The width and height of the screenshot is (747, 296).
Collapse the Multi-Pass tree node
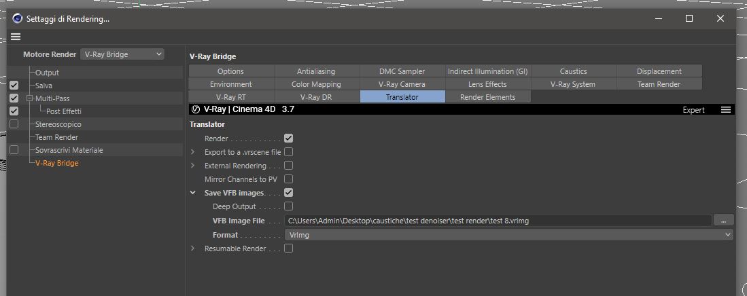click(x=29, y=98)
